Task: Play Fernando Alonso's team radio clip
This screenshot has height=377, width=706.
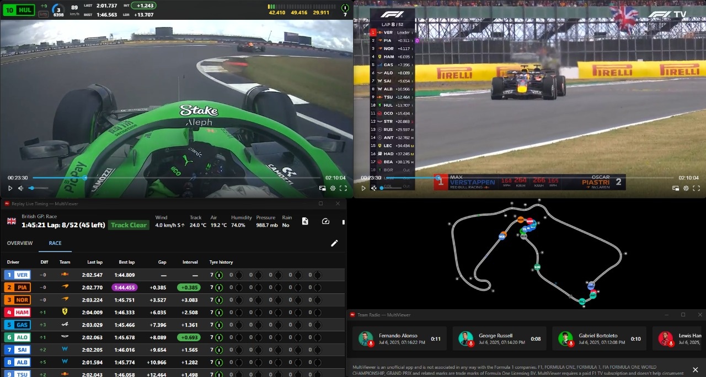Action: 366,338
